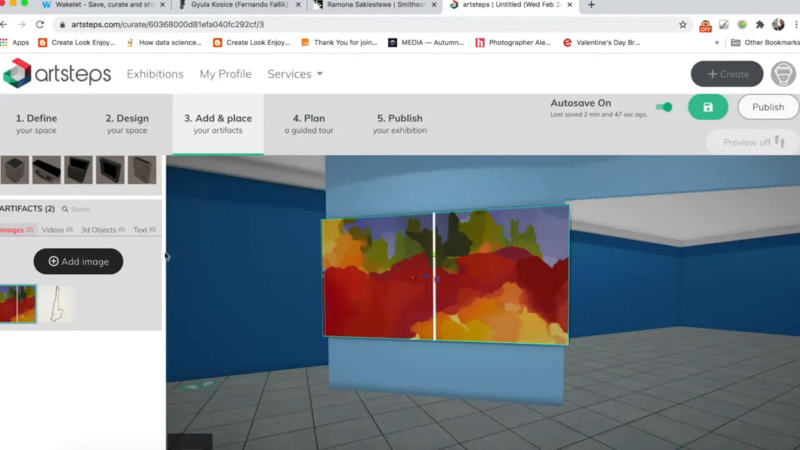Open the How data science bookmark
The height and width of the screenshot is (450, 800).
[x=164, y=42]
